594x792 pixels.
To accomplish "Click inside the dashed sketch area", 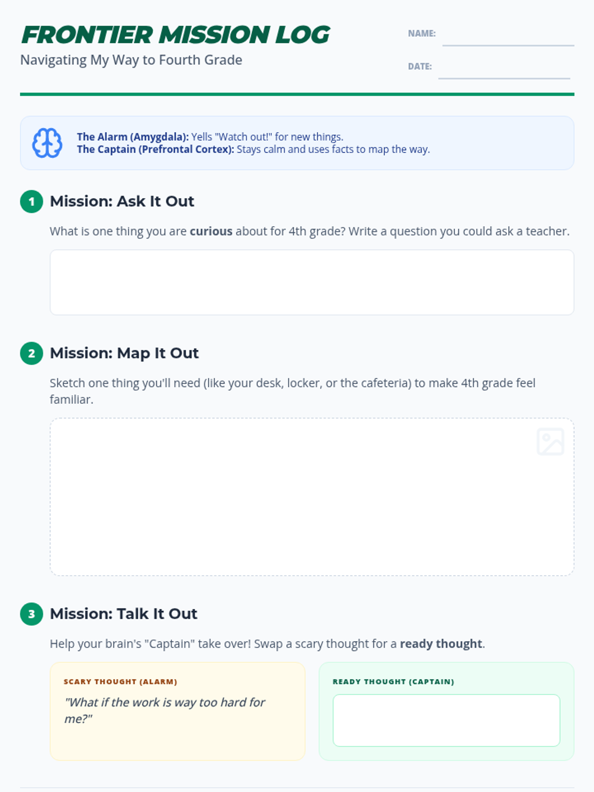I will click(x=312, y=496).
